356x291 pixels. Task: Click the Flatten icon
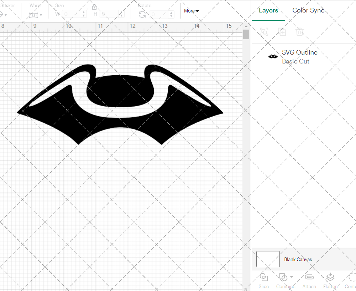coord(330,277)
